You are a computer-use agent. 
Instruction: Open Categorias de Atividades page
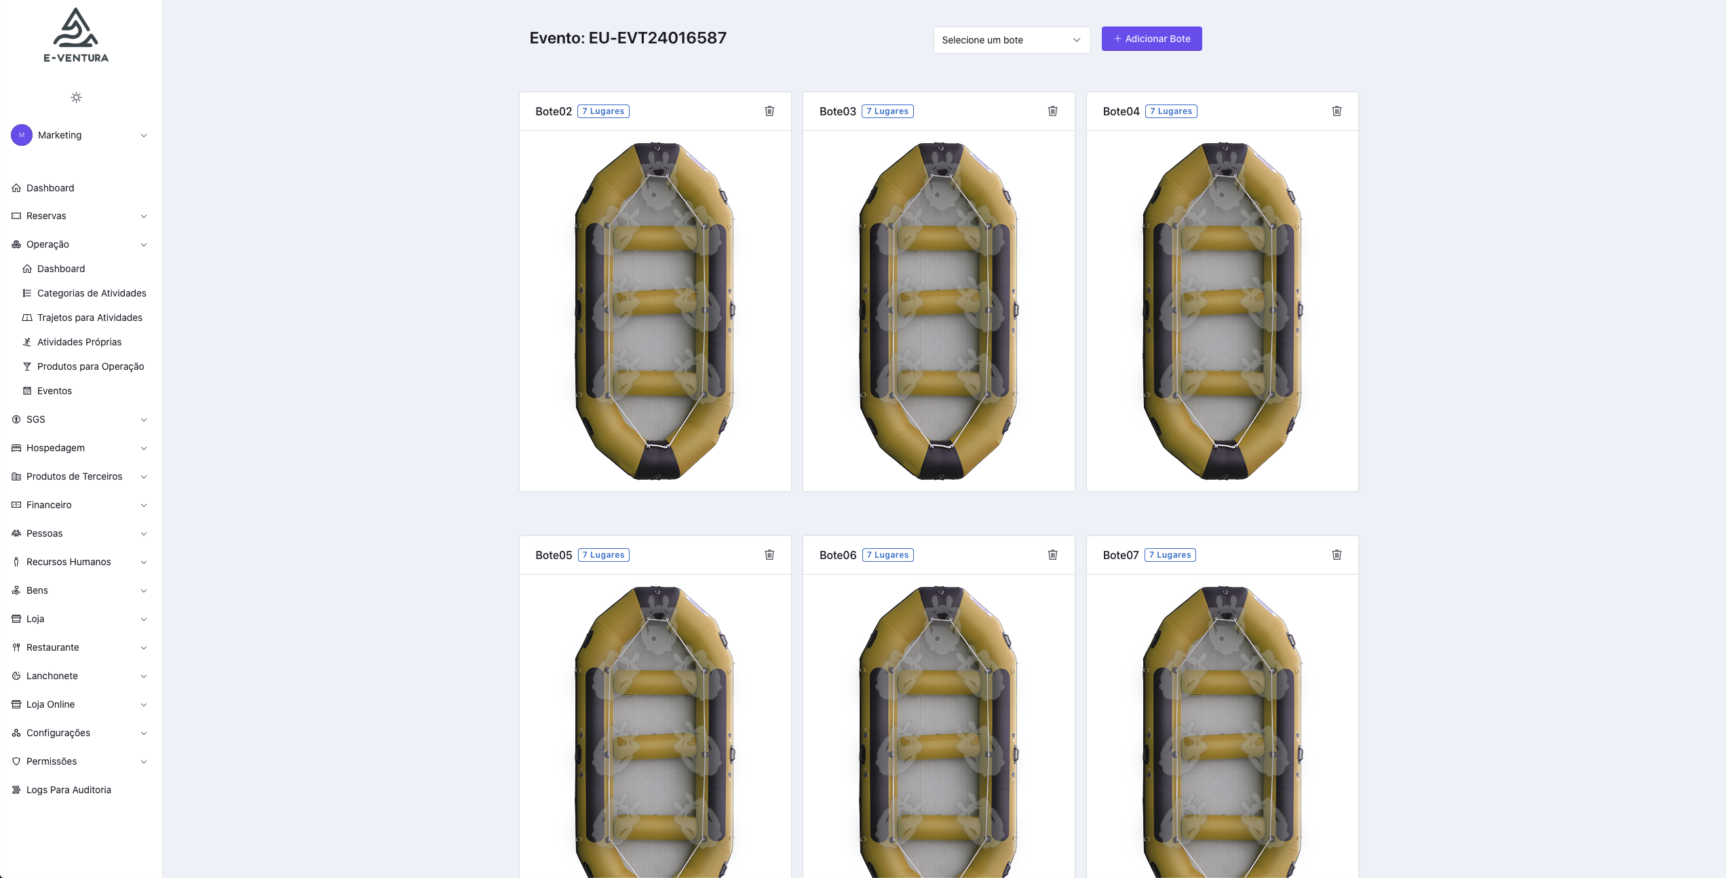(x=92, y=293)
